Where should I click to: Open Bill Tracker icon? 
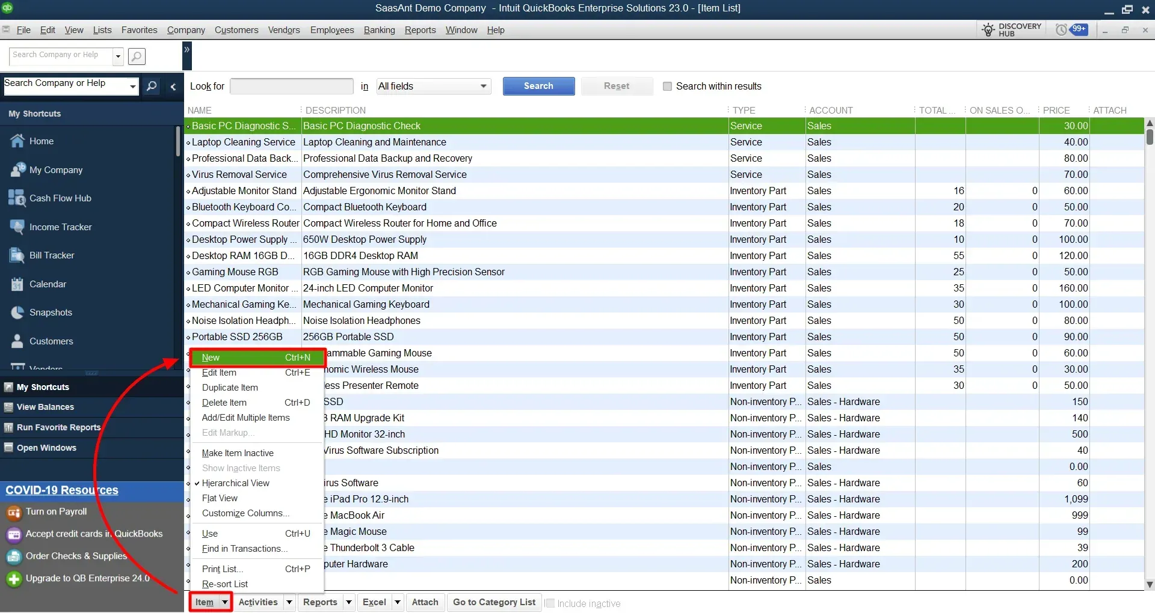pos(17,255)
